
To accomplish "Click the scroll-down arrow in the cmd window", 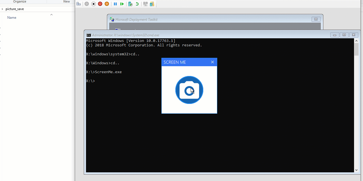I will [x=356, y=170].
